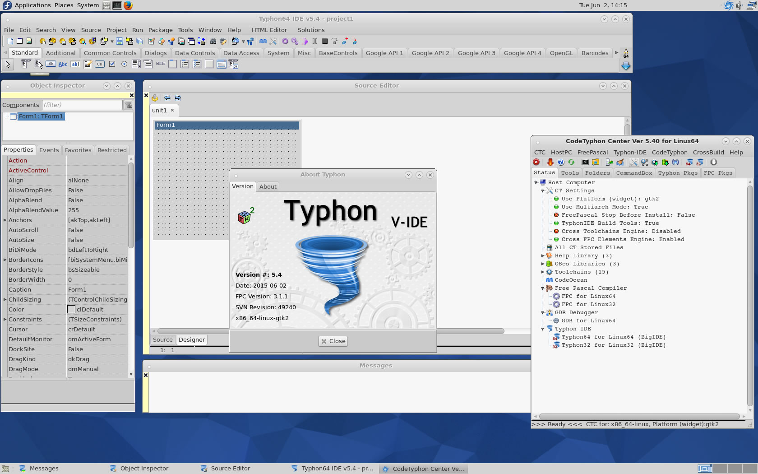Switch to the About tab in About Typhon
This screenshot has height=474, width=758.
click(x=268, y=186)
